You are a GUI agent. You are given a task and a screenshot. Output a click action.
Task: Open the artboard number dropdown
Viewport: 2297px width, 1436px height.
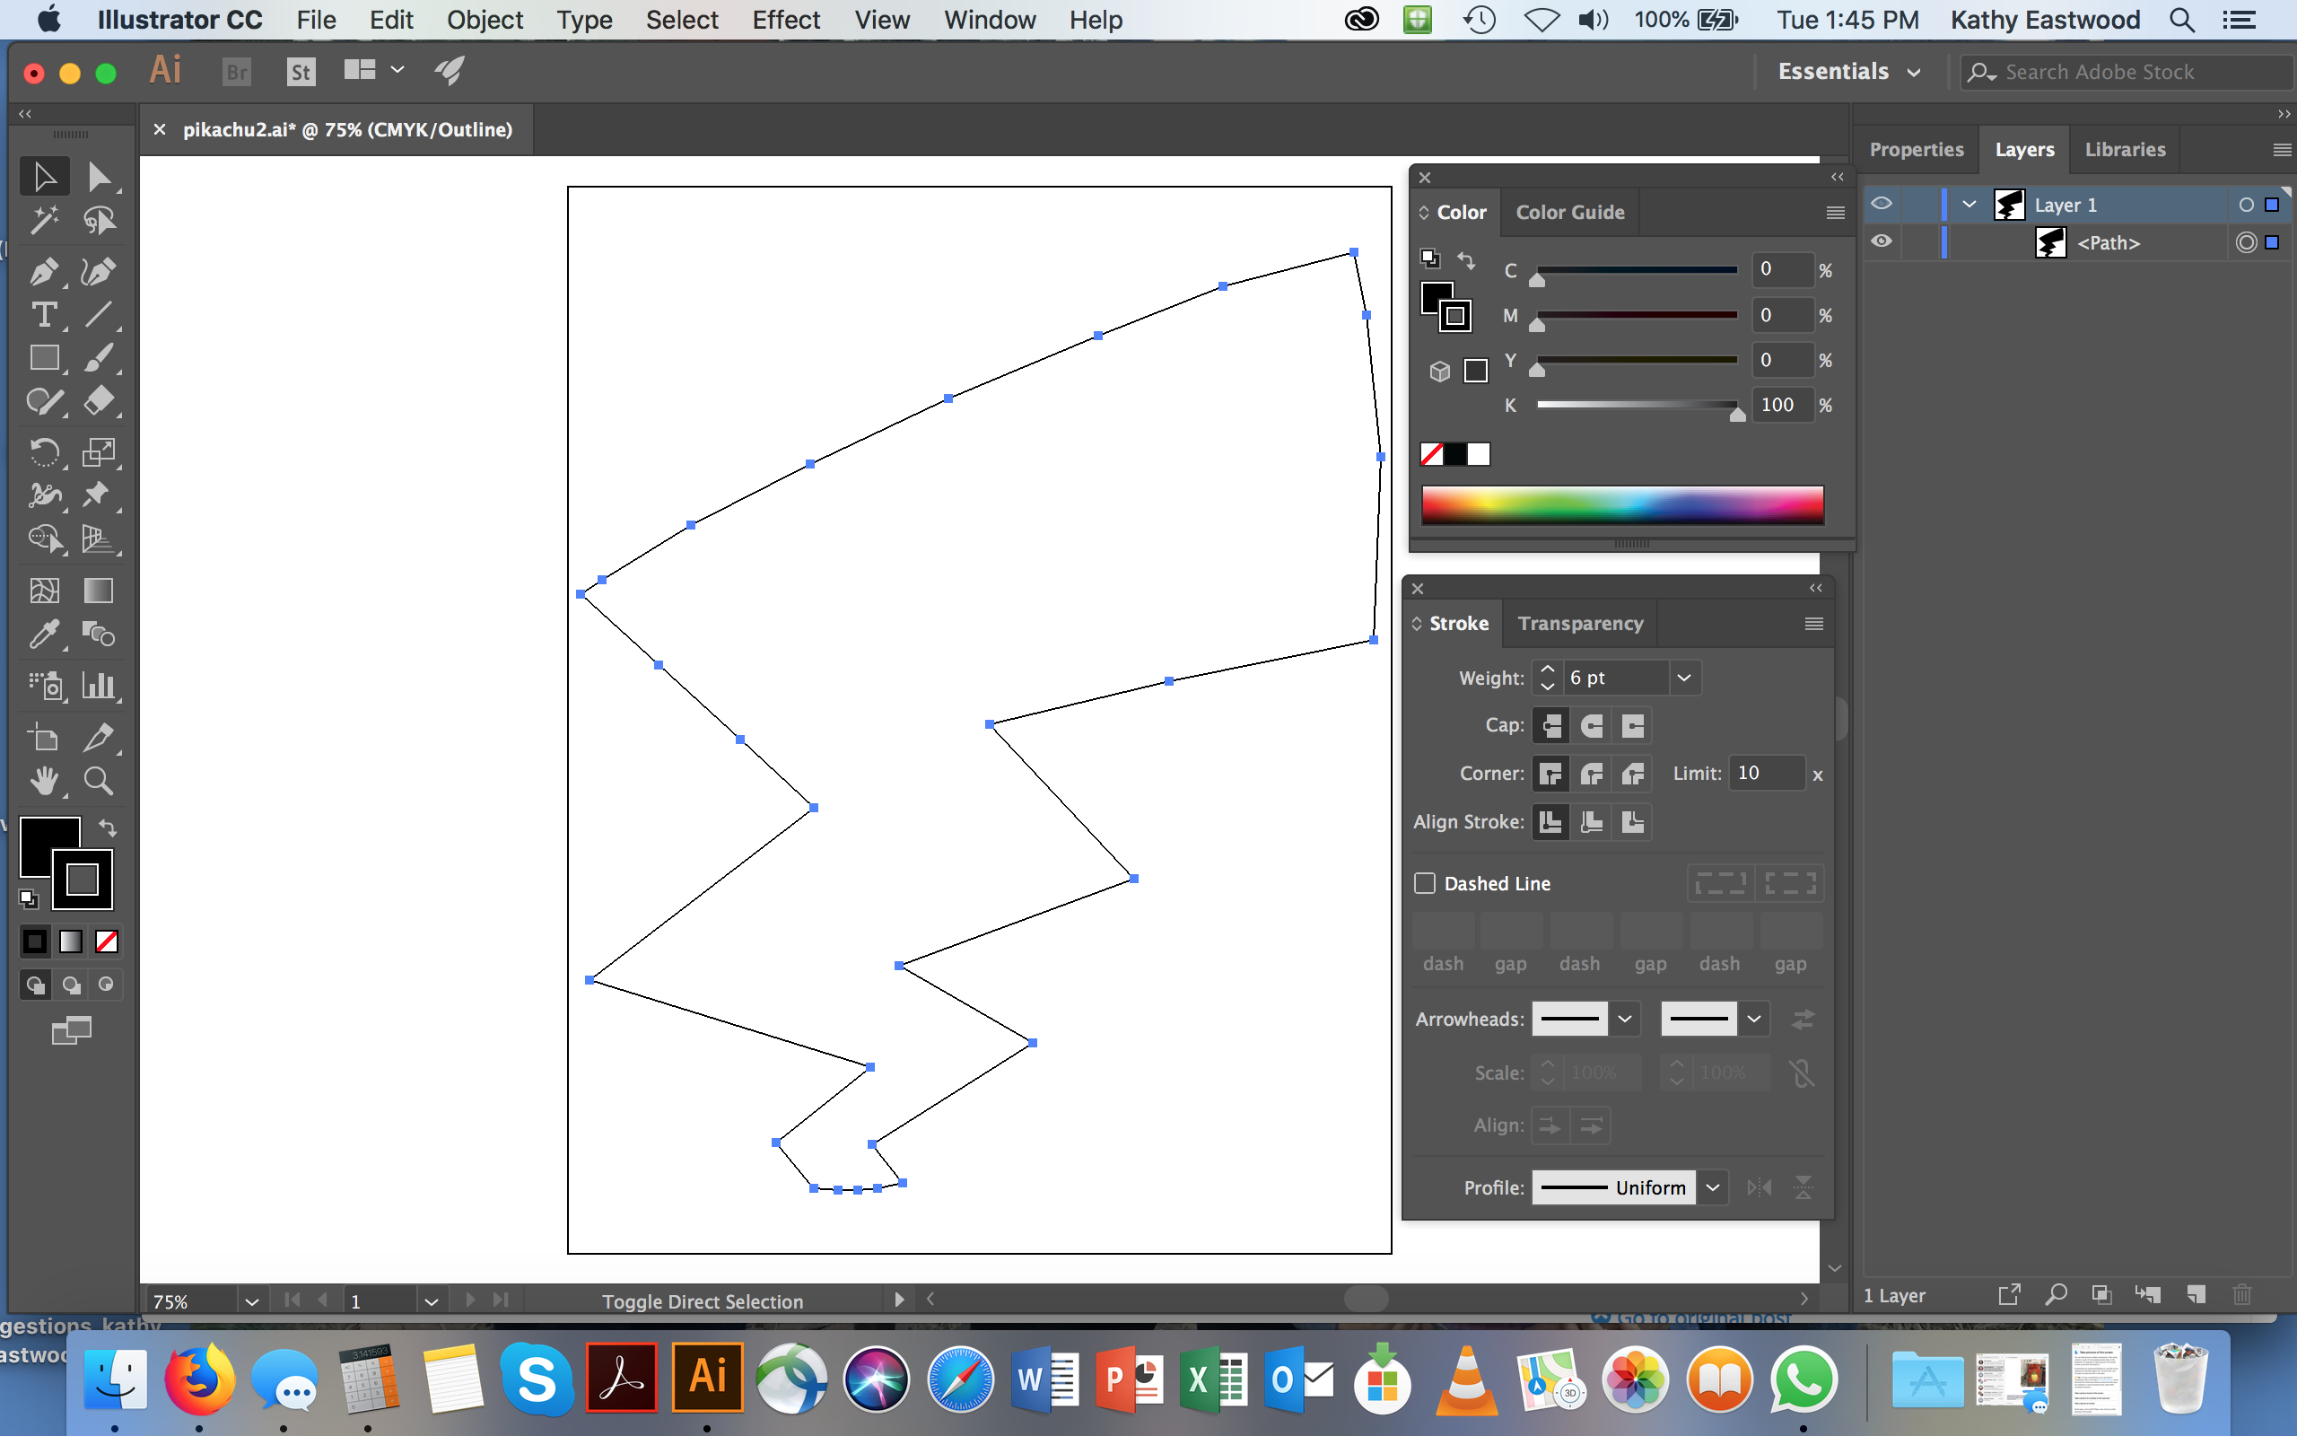(431, 1301)
